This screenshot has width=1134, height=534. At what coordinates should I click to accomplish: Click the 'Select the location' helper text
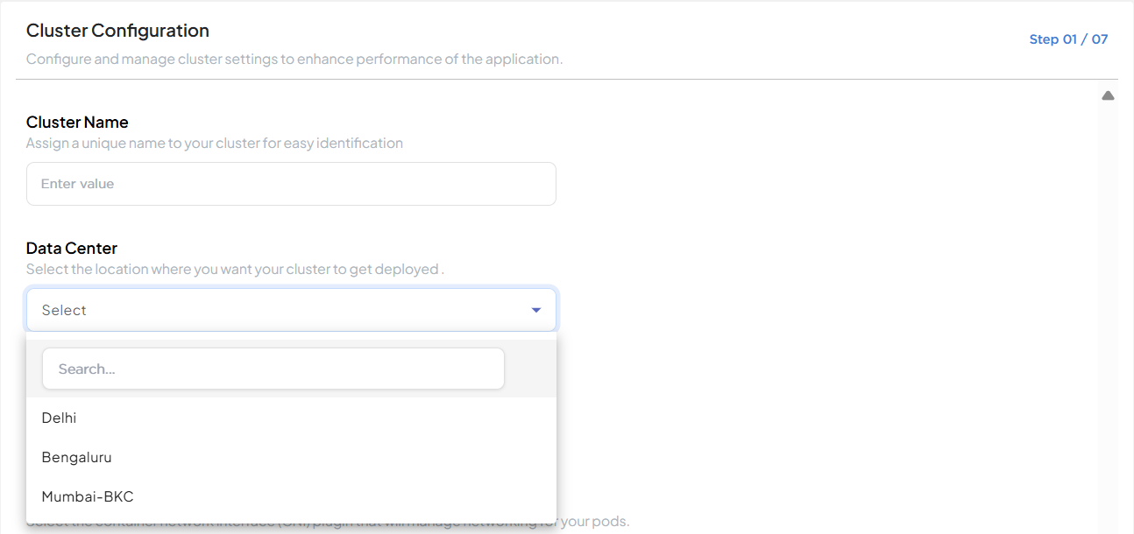pyautogui.click(x=235, y=269)
